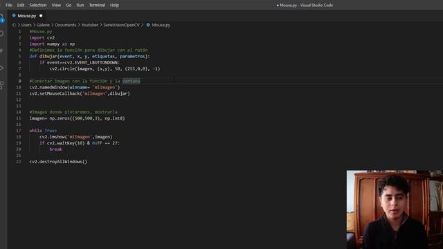Click the Youtuber breadcrumb segment
Screen dimensions: 443x249
(90, 25)
